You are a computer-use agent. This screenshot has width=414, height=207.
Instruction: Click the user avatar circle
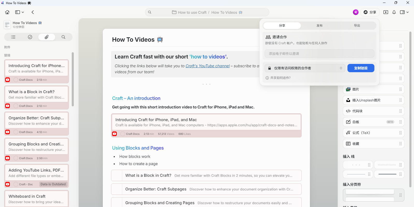coord(355,12)
